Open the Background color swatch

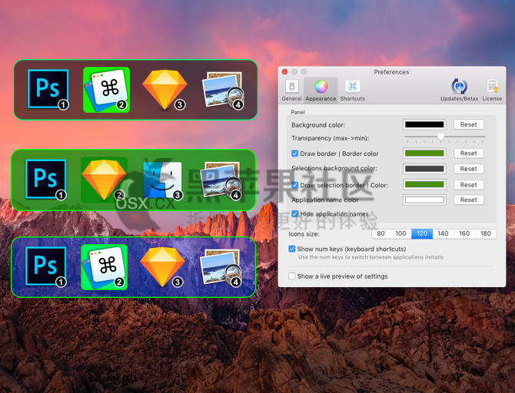pos(424,124)
